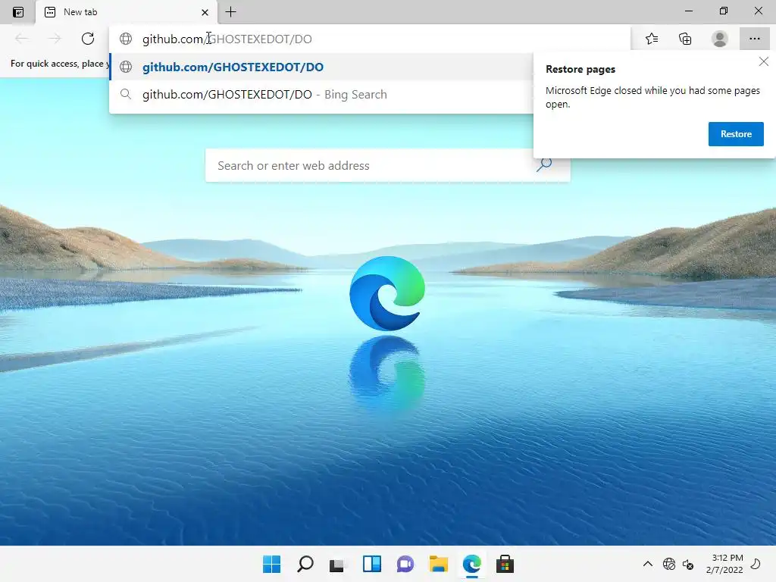Select the New tab tab
This screenshot has height=582, width=776.
[x=127, y=12]
